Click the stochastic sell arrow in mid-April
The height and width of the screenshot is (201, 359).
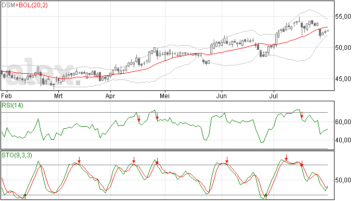pyautogui.click(x=134, y=160)
